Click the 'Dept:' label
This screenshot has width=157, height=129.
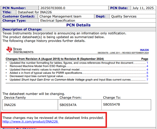[x=101, y=16]
